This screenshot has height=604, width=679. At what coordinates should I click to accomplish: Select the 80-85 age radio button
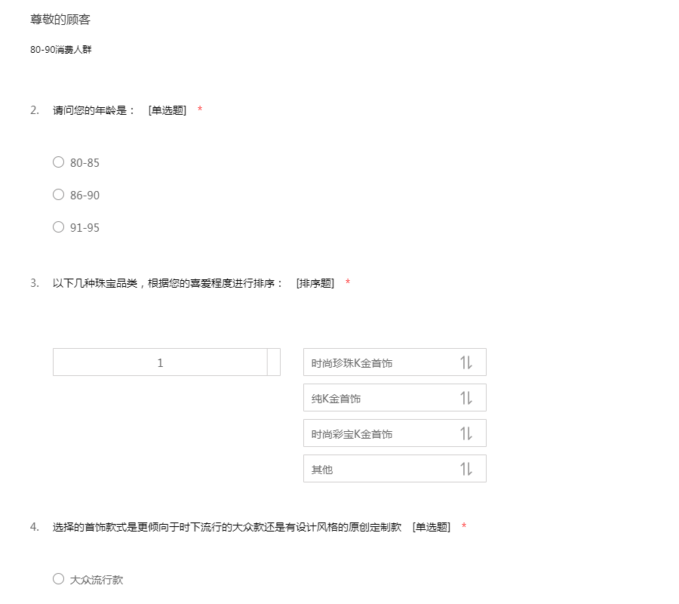[x=59, y=162]
